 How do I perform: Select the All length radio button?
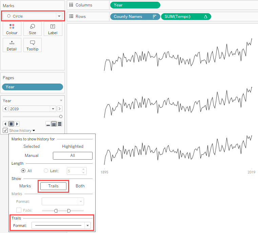click(x=23, y=171)
